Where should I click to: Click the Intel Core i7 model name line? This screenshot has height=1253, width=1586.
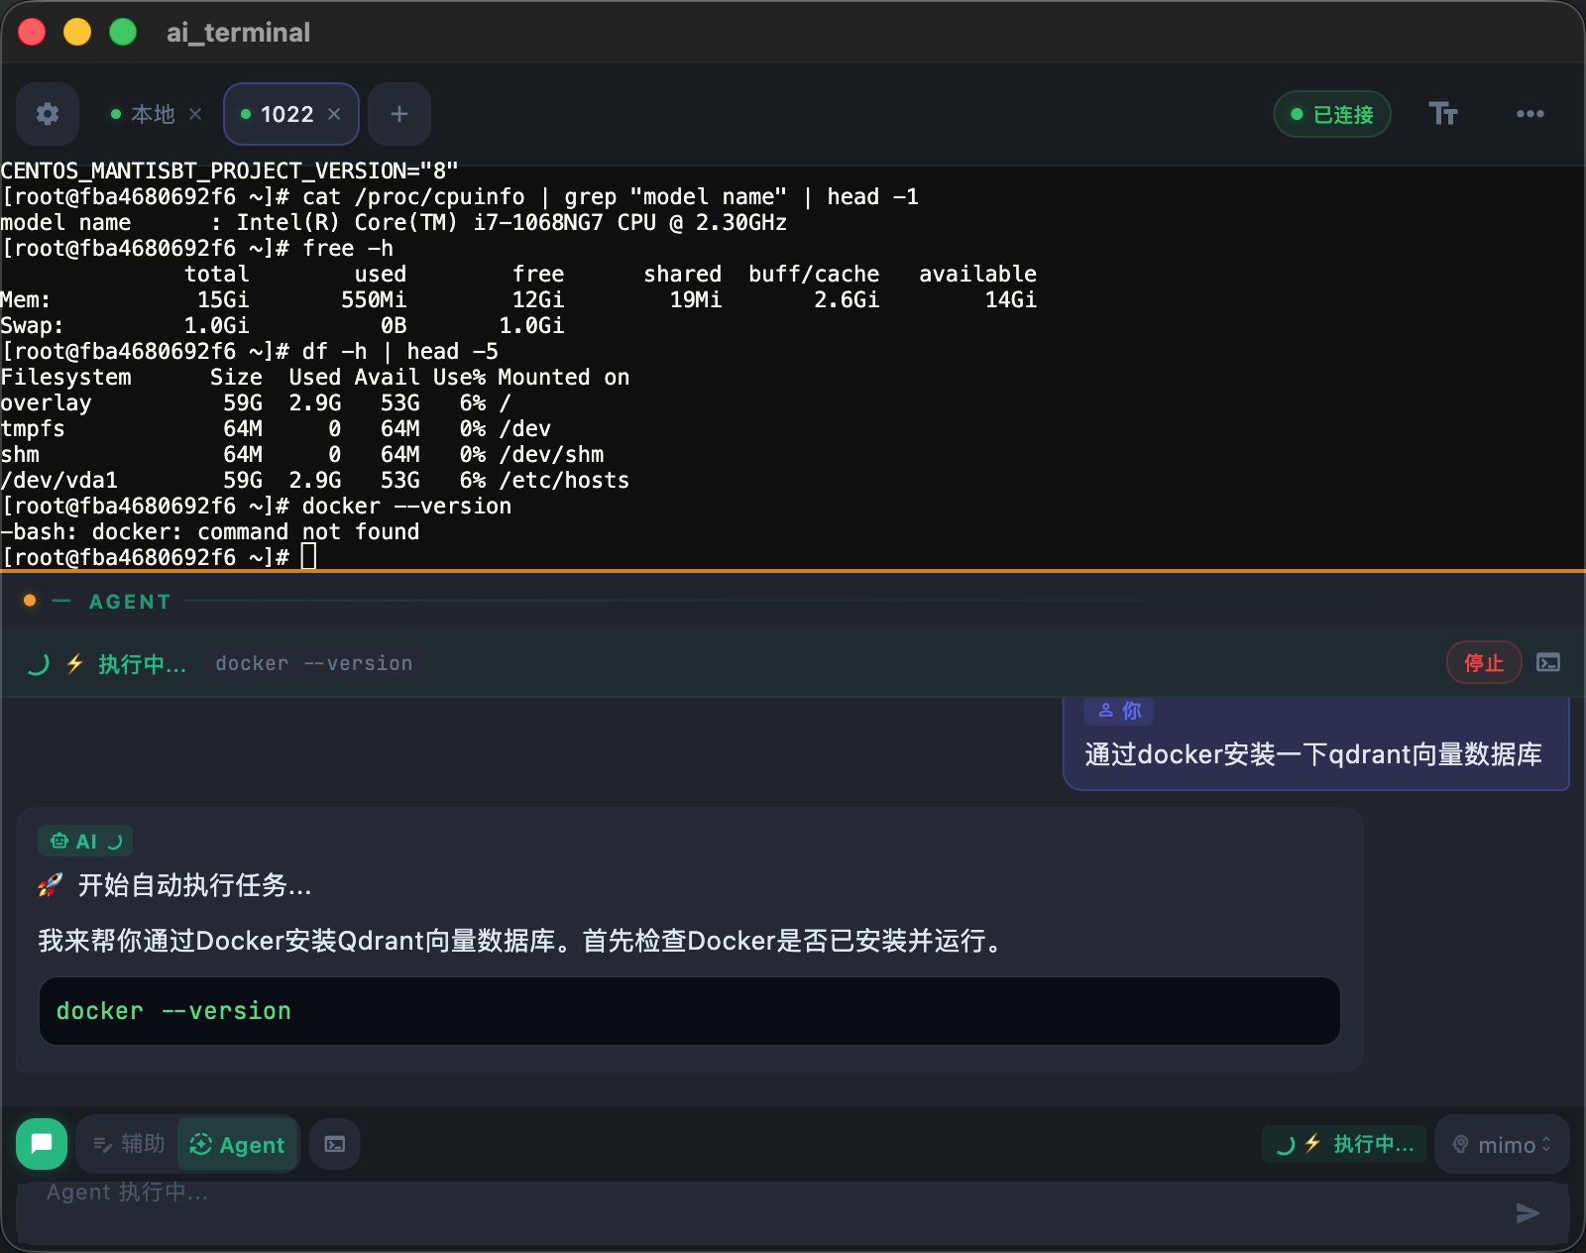(394, 222)
